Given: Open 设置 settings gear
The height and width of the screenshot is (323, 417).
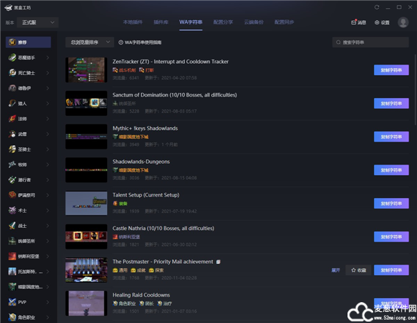Looking at the screenshot, I should 382,22.
